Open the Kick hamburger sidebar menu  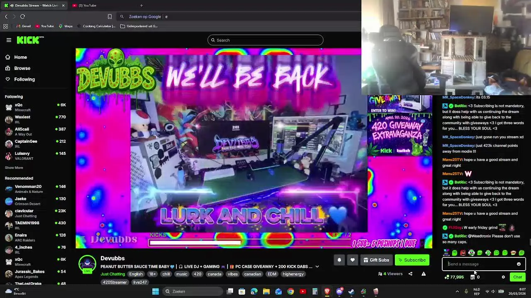pyautogui.click(x=9, y=40)
